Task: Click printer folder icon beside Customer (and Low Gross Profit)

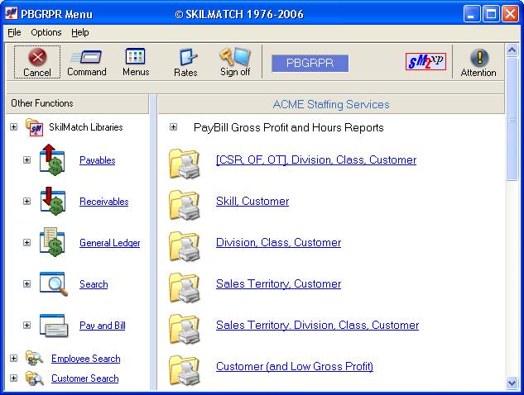Action: tap(185, 369)
